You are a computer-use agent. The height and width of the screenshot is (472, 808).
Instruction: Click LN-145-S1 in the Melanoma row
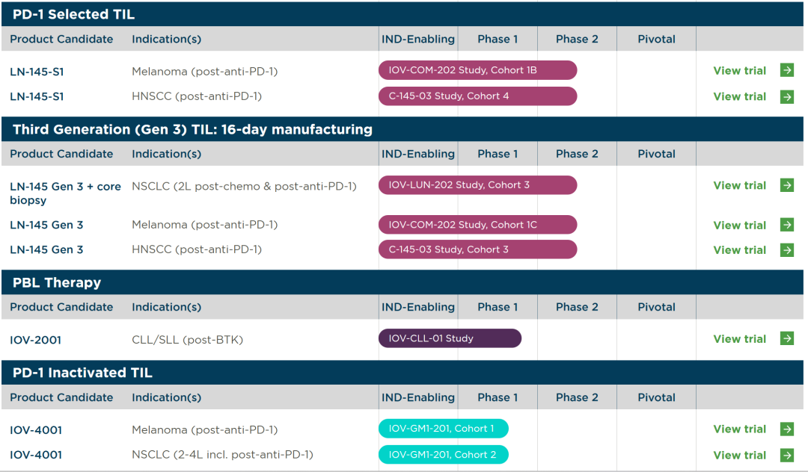click(x=37, y=72)
